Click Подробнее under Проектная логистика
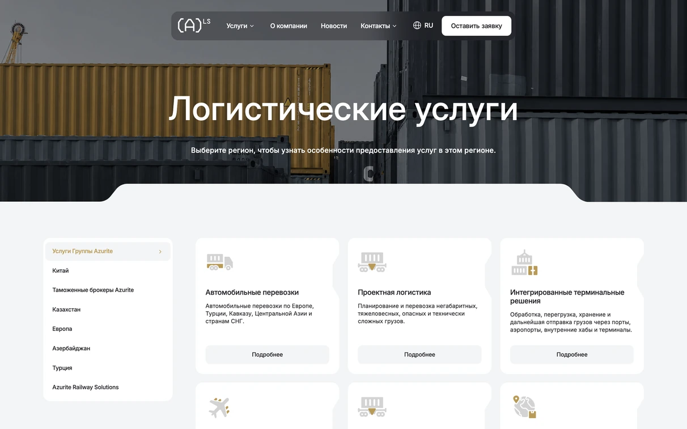Image resolution: width=687 pixels, height=429 pixels. pyautogui.click(x=419, y=355)
